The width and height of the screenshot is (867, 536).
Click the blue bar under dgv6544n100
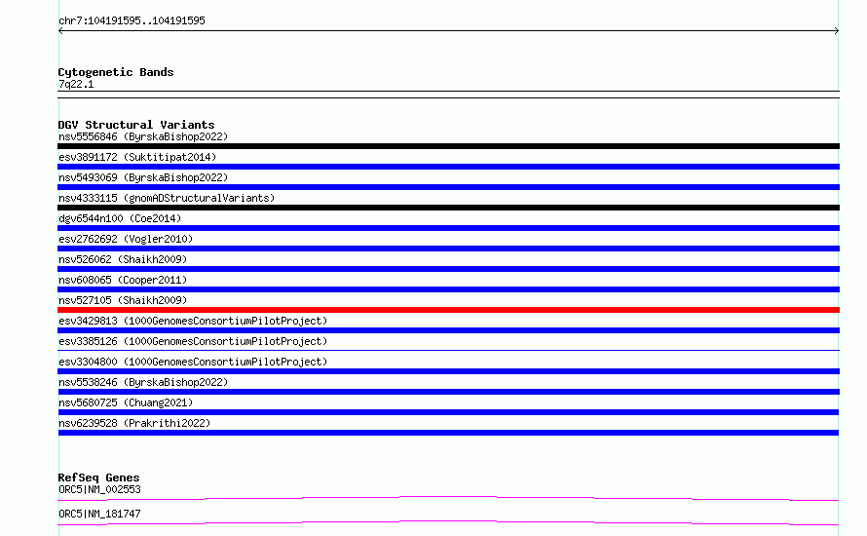point(448,228)
